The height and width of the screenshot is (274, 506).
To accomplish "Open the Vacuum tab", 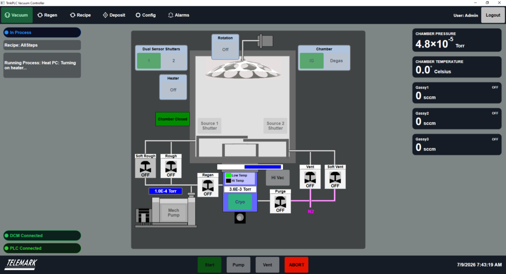I will click(x=17, y=15).
